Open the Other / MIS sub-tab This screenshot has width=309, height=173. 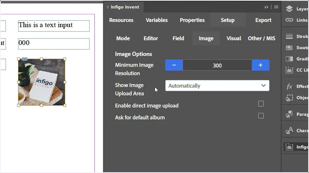[x=262, y=38]
